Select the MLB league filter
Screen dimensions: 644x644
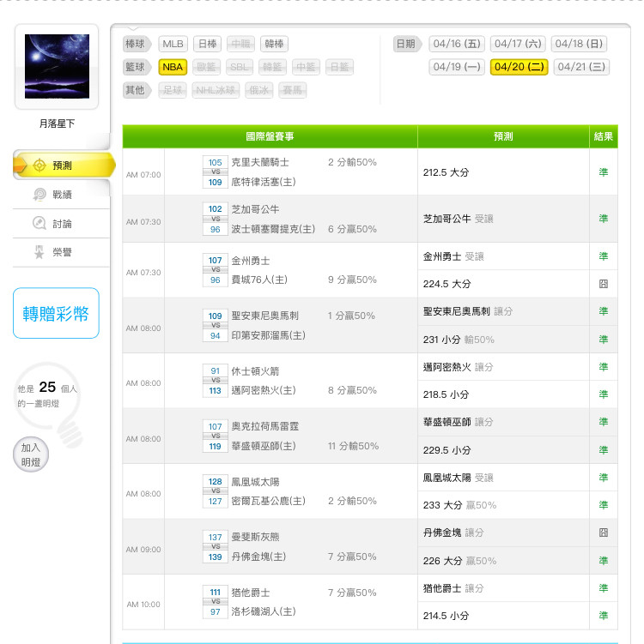[x=173, y=44]
